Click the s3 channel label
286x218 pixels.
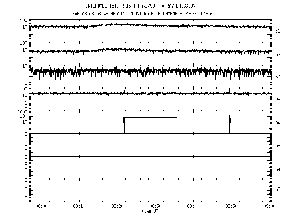point(278,76)
